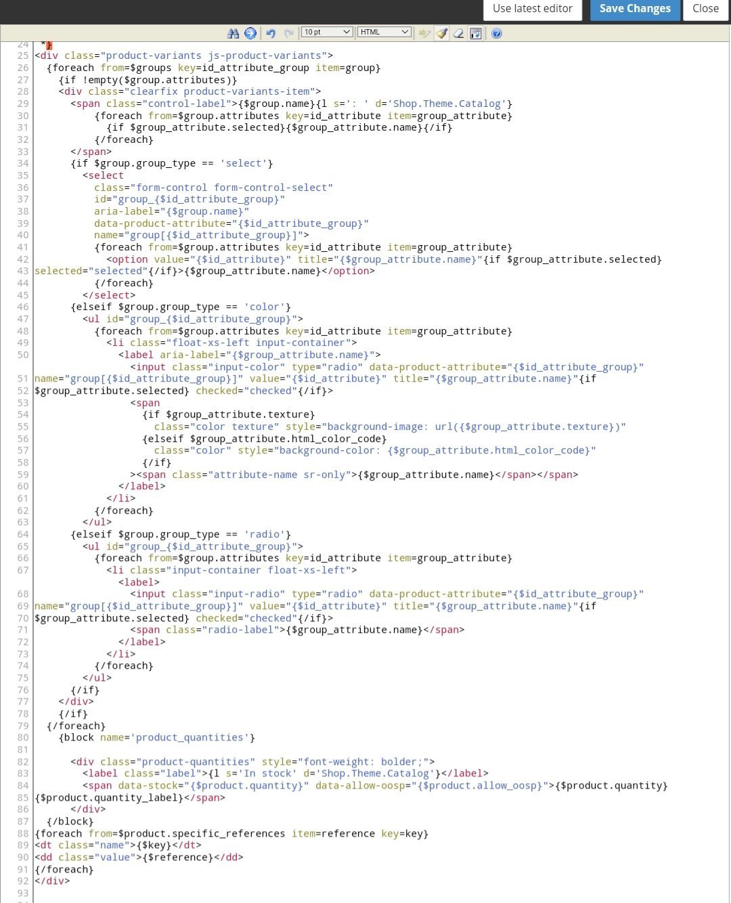Viewport: 731px width, 903px height.
Task: Click the line "{if $group.group_type == 'select'}"
Action: (172, 163)
